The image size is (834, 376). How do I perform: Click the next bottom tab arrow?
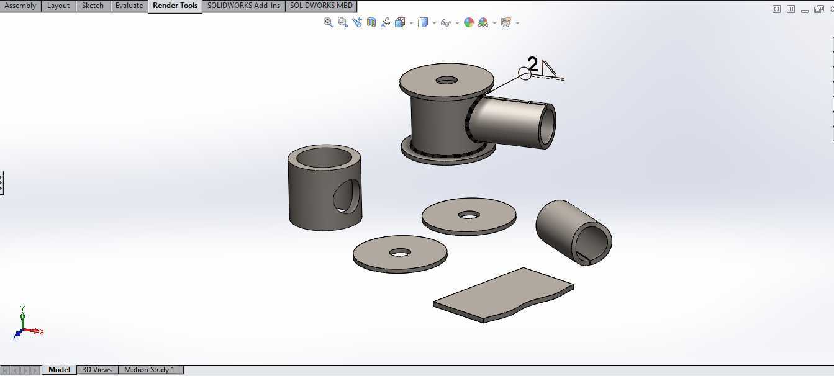tap(25, 370)
